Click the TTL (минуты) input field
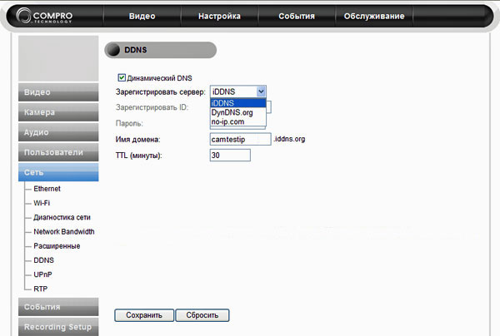The height and width of the screenshot is (336, 500). tap(230, 156)
